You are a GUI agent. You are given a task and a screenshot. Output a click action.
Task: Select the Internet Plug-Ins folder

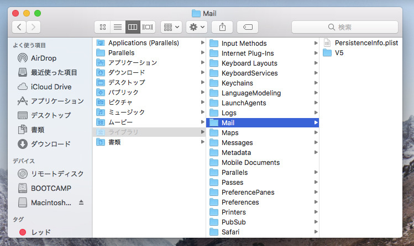[263, 53]
